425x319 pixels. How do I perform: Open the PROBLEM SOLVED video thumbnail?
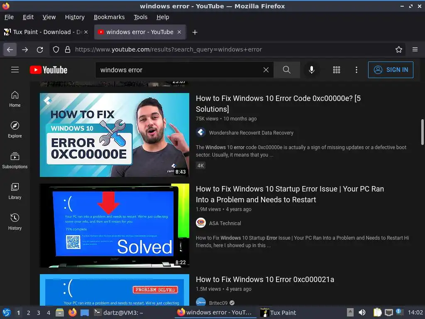(115, 290)
